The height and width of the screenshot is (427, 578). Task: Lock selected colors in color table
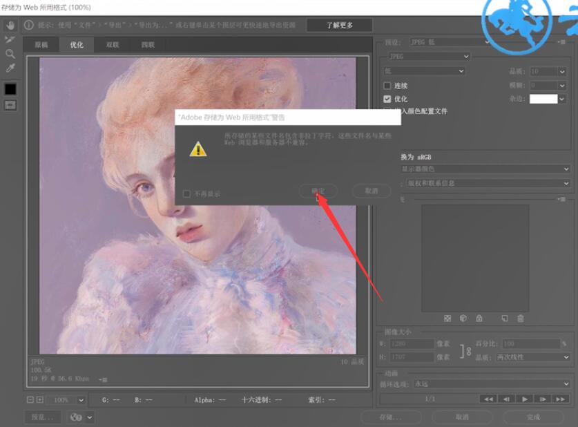[x=479, y=319]
